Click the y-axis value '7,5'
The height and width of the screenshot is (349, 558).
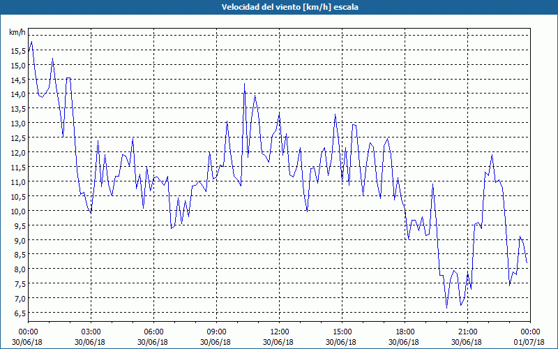click(20, 284)
